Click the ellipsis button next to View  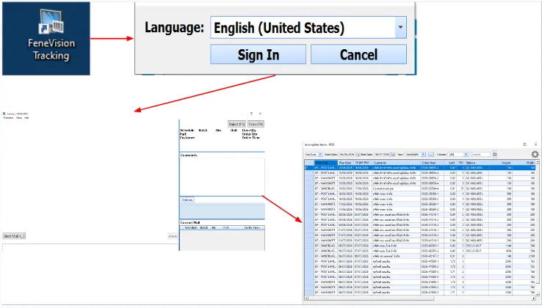coord(431,154)
